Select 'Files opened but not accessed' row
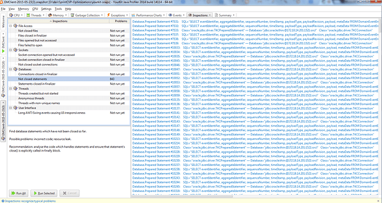 click(x=69, y=40)
